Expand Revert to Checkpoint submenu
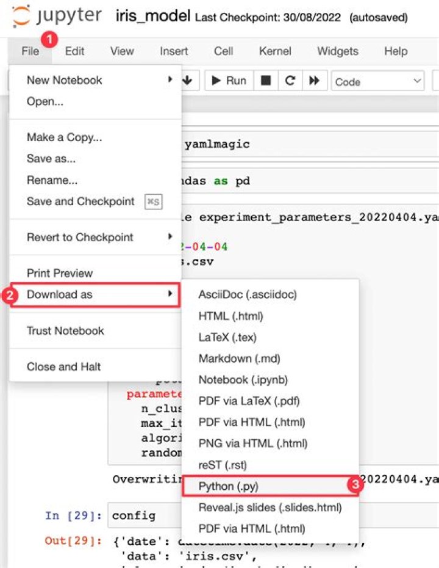This screenshot has width=439, height=568. (96, 237)
